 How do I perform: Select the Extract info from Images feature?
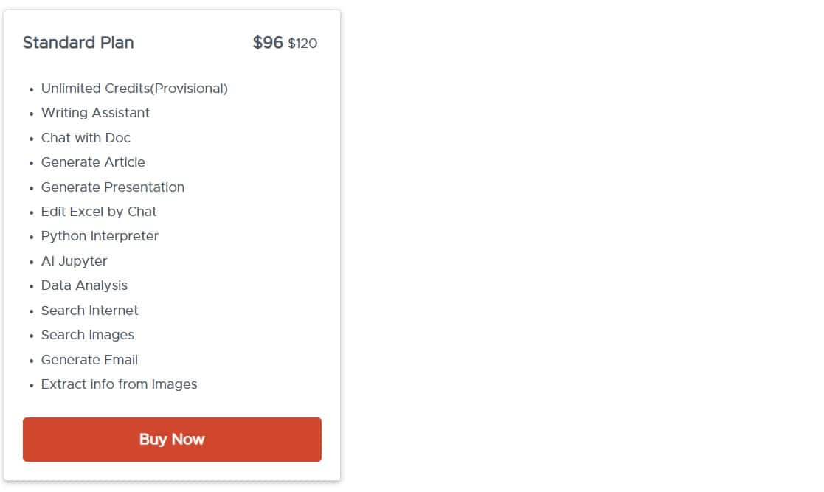(x=119, y=384)
